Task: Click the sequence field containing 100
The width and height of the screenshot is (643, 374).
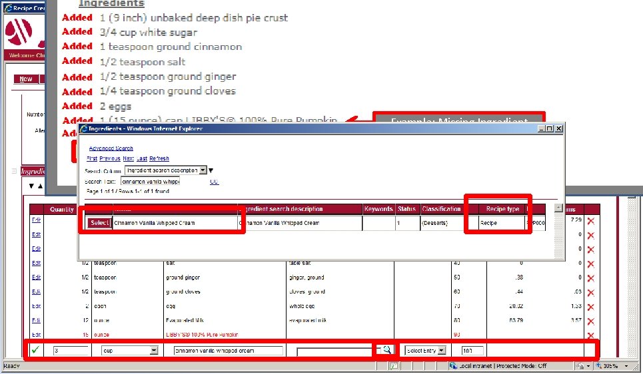Action: [x=472, y=351]
